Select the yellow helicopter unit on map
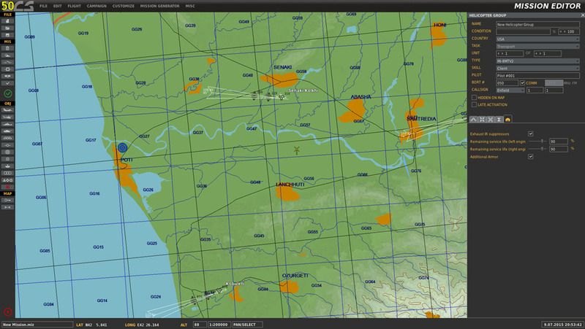585x329 pixels. coord(297,150)
